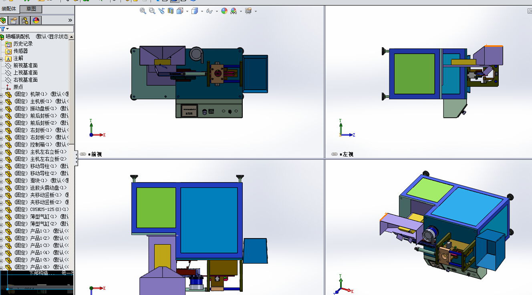532x295 pixels.
Task: Click the Hide/Show Items glasses icon
Action: 209,11
